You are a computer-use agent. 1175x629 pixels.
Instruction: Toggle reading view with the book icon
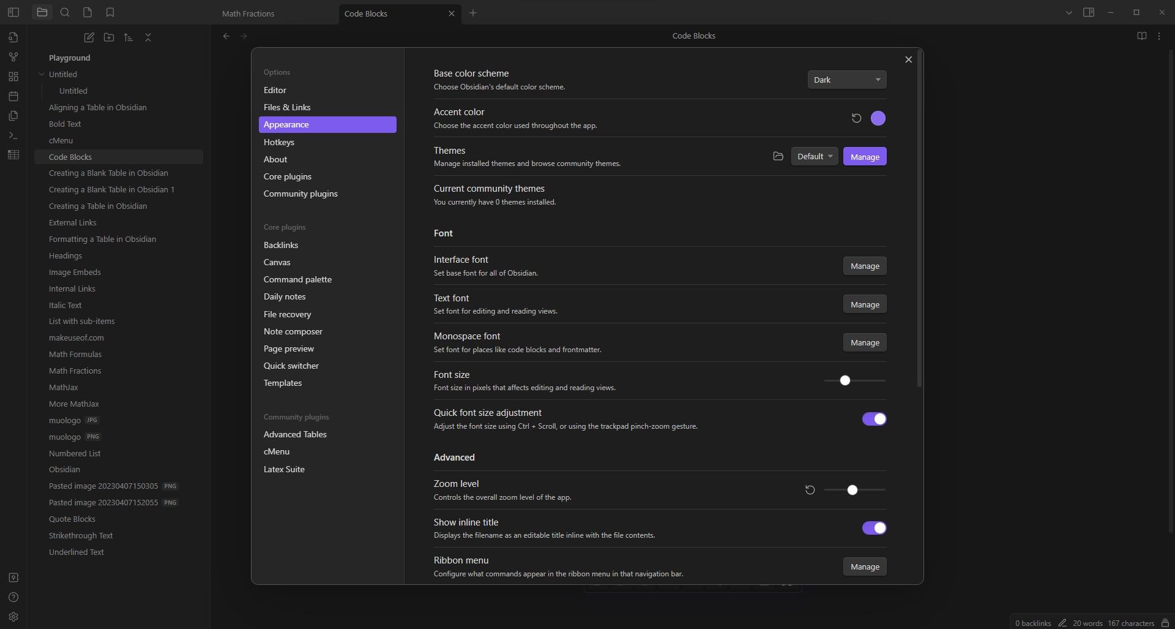click(x=1141, y=36)
